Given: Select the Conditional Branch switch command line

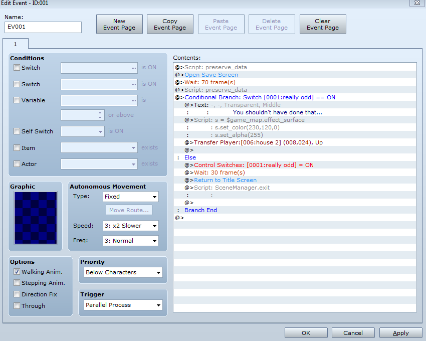Looking at the screenshot, I should pos(295,97).
